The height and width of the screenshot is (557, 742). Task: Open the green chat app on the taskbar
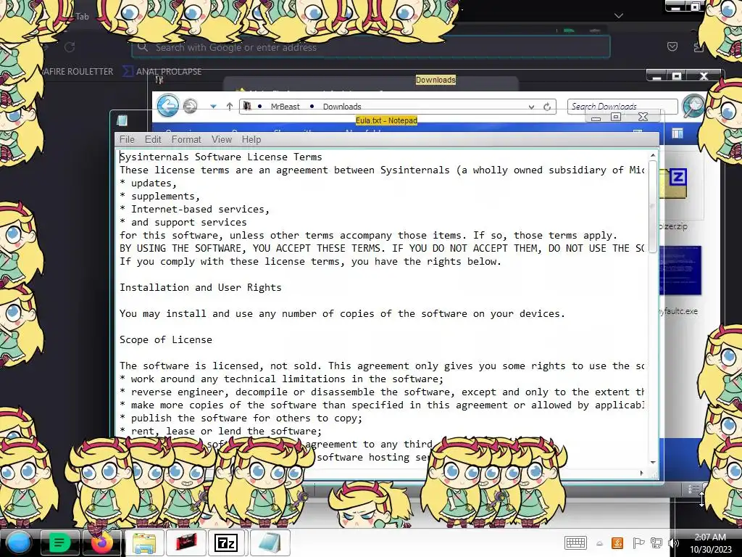(x=59, y=542)
